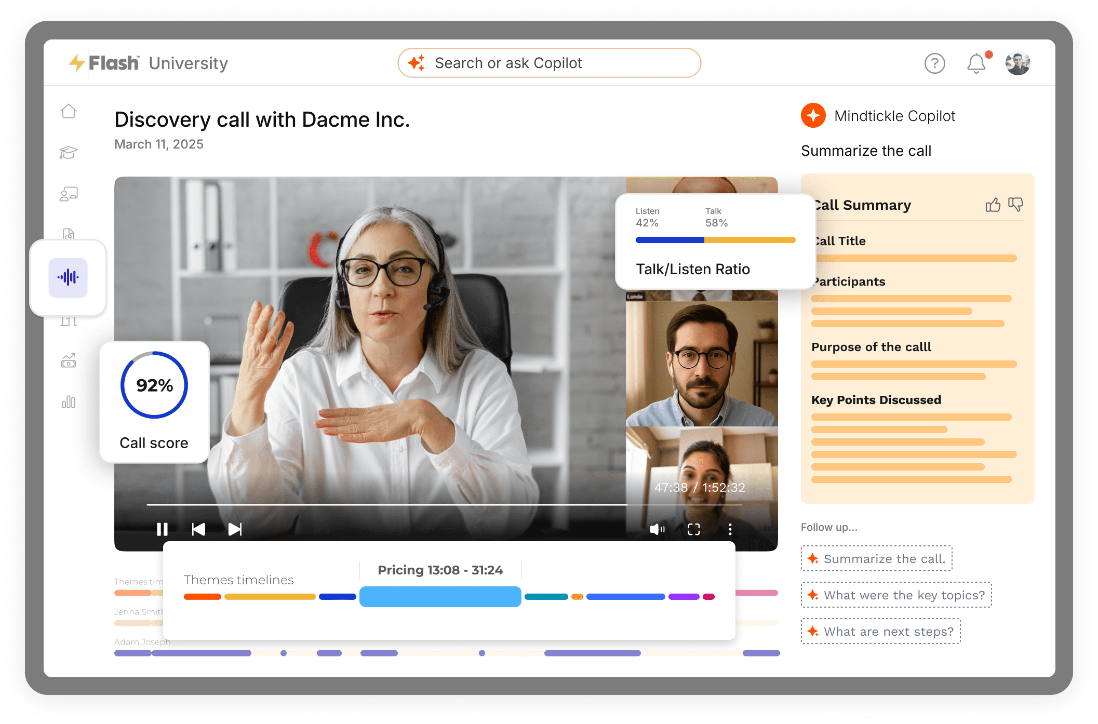Screen dimensions: 1098x724
Task: Open the bar chart analytics icon
Action: click(69, 401)
